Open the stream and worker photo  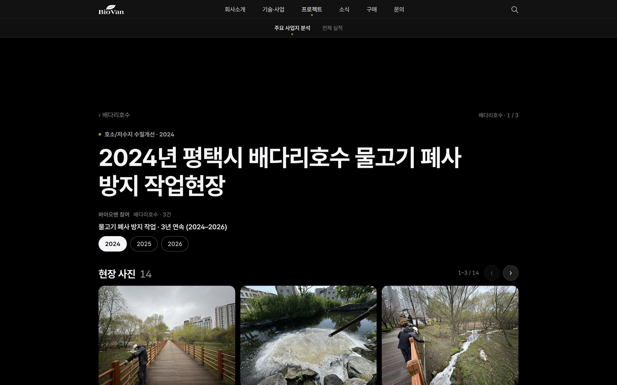(450, 335)
